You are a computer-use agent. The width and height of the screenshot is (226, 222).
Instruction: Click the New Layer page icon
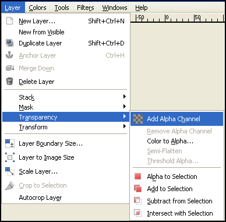click(x=9, y=21)
